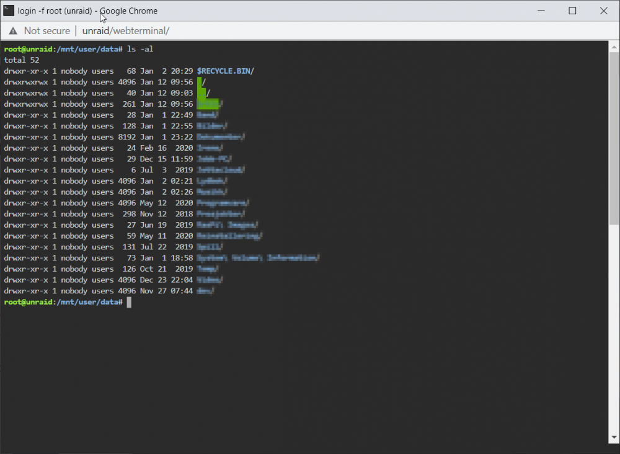Maximize the Chrome window
The height and width of the screenshot is (454, 620).
pos(572,11)
